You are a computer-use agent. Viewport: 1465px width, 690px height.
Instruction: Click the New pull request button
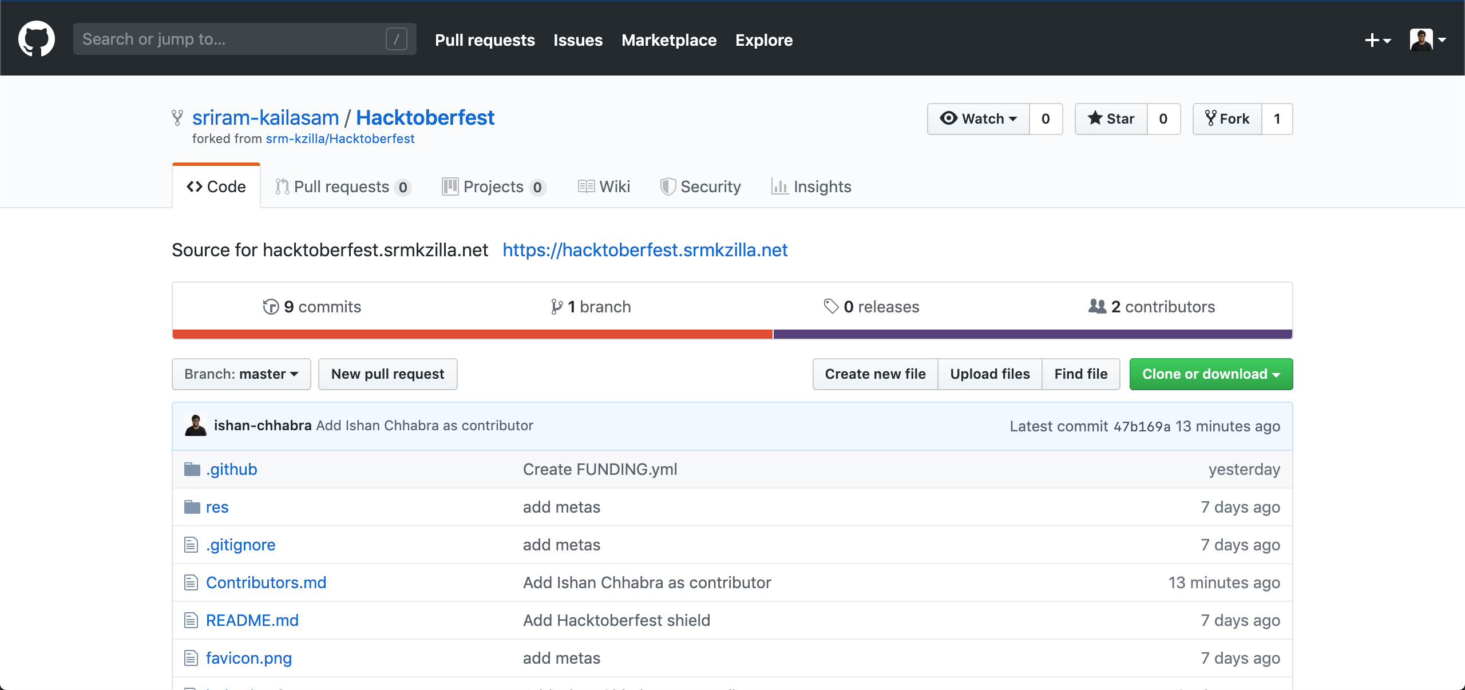click(x=387, y=374)
